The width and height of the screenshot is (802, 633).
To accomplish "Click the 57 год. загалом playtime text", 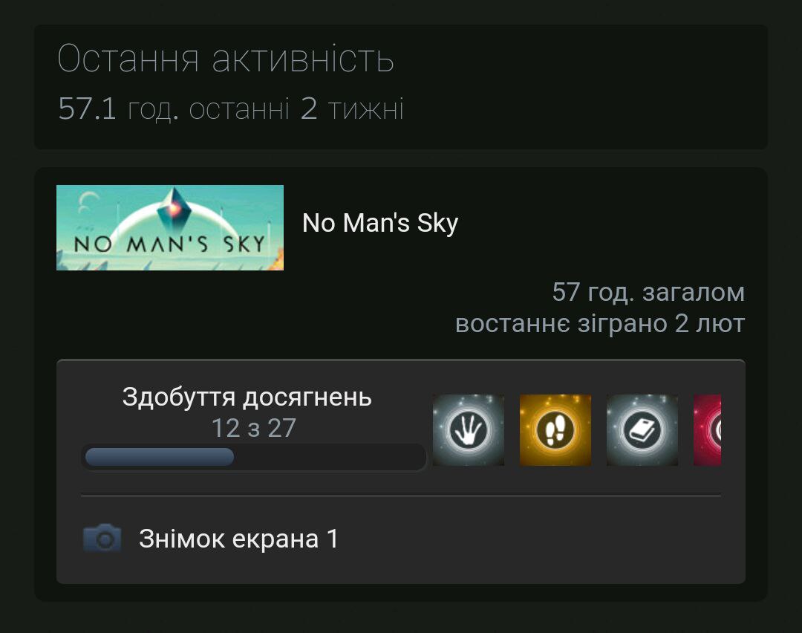I will [648, 293].
